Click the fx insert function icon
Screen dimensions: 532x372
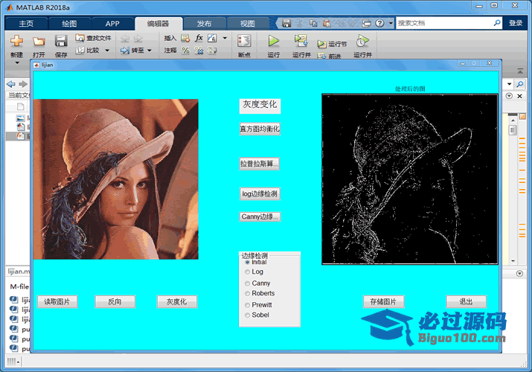point(199,38)
